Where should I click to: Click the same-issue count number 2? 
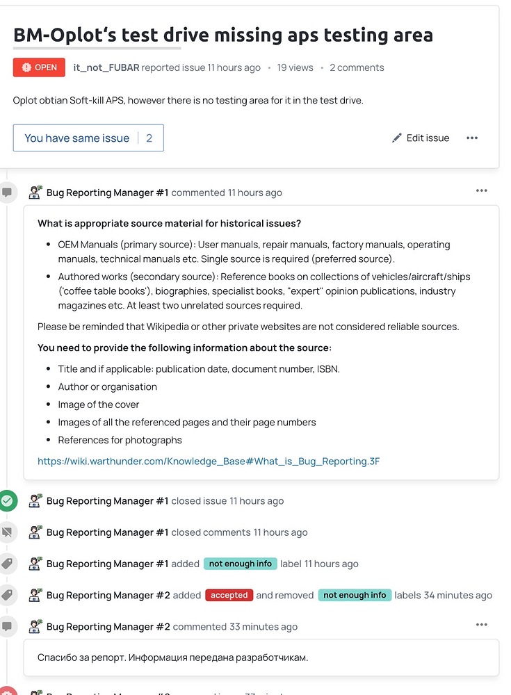pyautogui.click(x=149, y=138)
